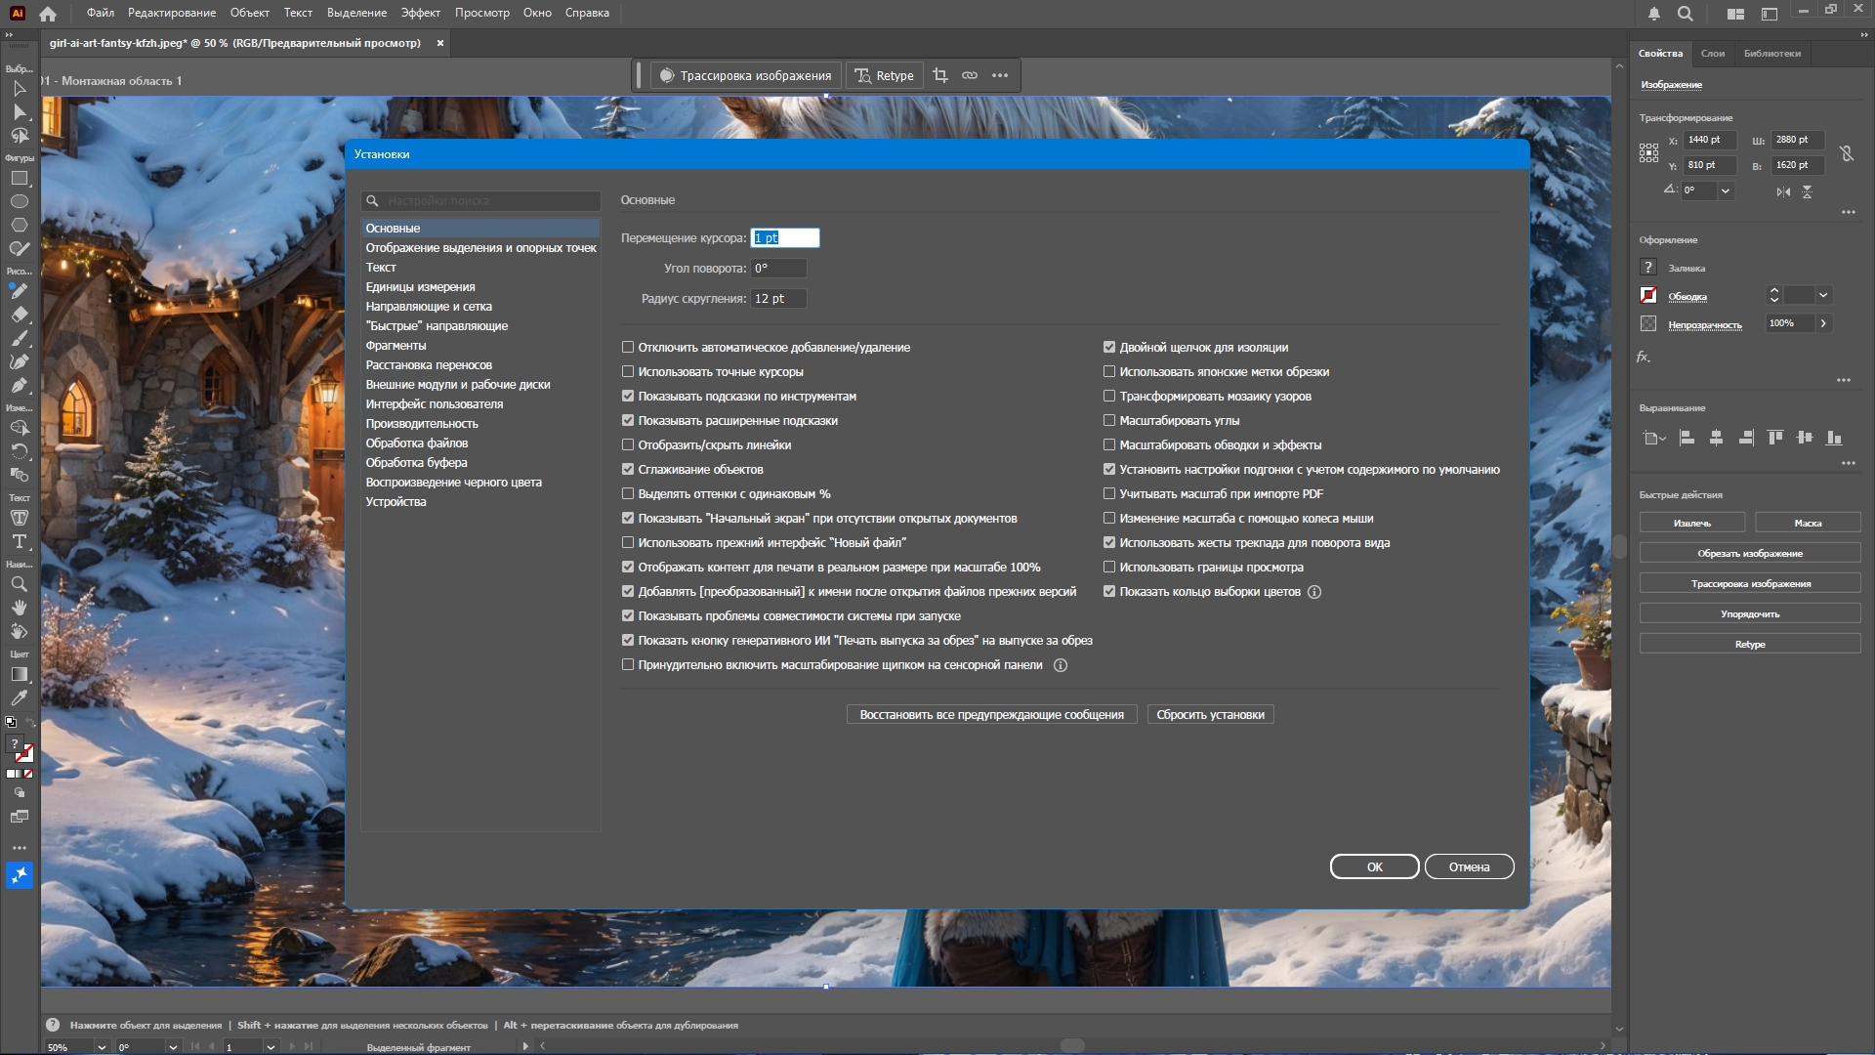Click the horizontal align center icon
Screen dimensions: 1875x1055
point(1716,438)
